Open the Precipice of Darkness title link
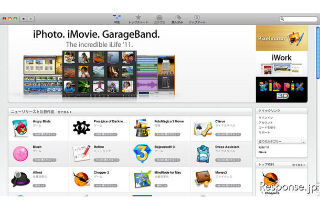 click(x=110, y=121)
